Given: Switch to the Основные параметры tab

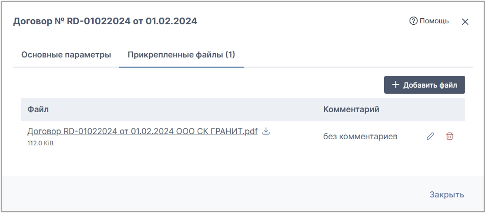Looking at the screenshot, I should click(x=66, y=55).
